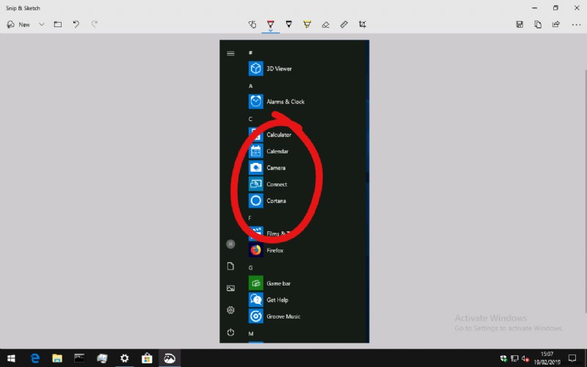
Task: Click the vertical scrollbar of the canvas
Action: coord(585,191)
